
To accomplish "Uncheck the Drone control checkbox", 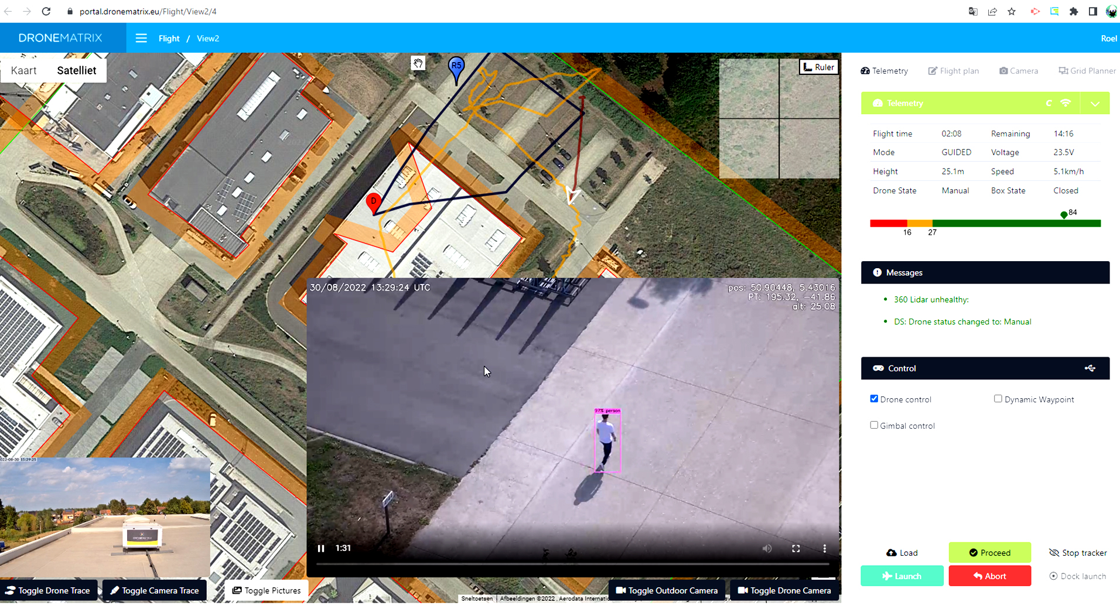I will pos(874,399).
